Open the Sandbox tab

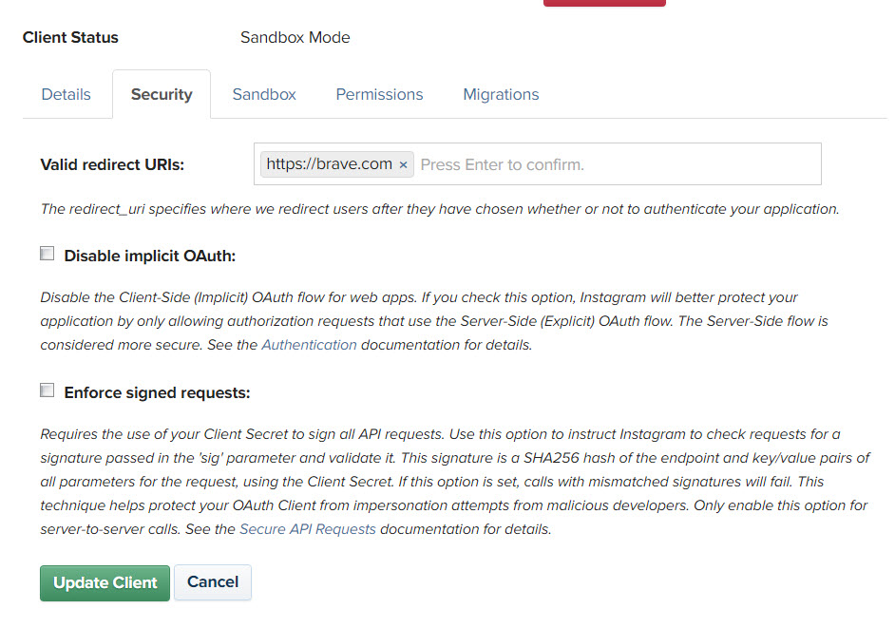(x=263, y=94)
